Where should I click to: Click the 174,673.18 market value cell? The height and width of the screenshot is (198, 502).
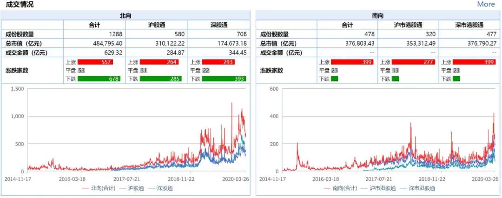[x=218, y=44]
